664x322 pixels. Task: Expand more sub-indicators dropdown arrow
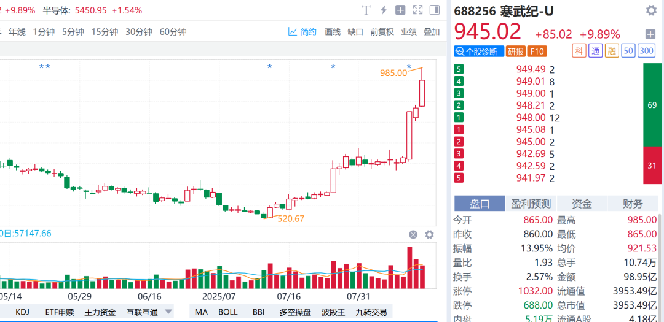click(x=168, y=312)
